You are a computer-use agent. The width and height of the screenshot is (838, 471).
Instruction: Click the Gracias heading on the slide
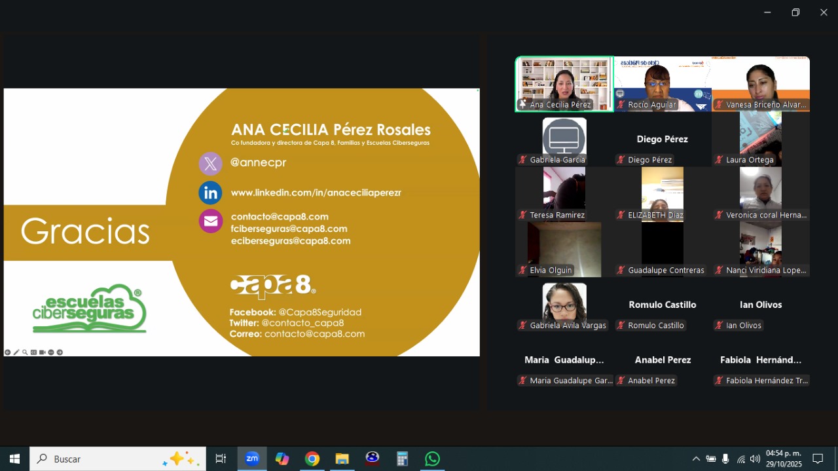[85, 232]
